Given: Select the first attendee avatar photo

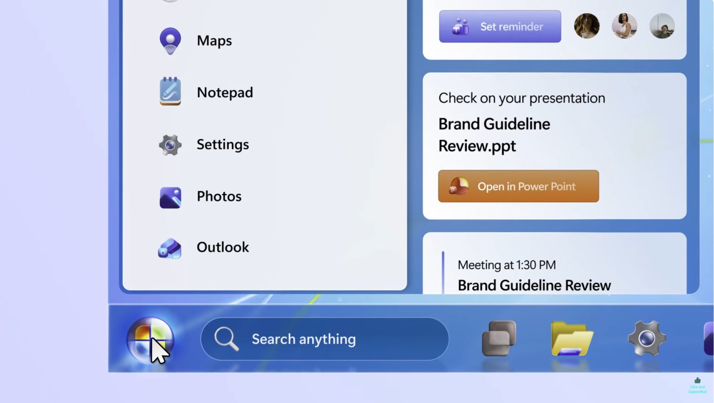Looking at the screenshot, I should [587, 26].
